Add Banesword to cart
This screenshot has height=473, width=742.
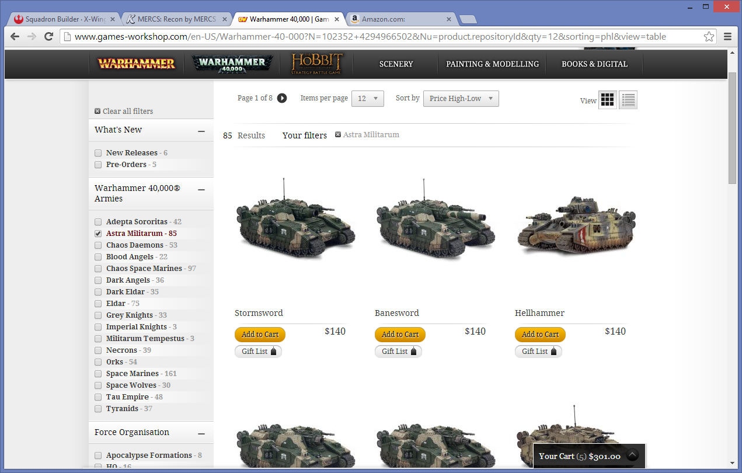point(400,335)
